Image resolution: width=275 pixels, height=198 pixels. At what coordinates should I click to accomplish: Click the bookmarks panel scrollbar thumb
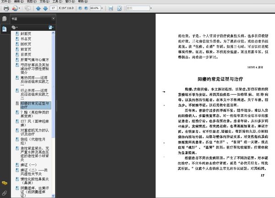click(53, 86)
